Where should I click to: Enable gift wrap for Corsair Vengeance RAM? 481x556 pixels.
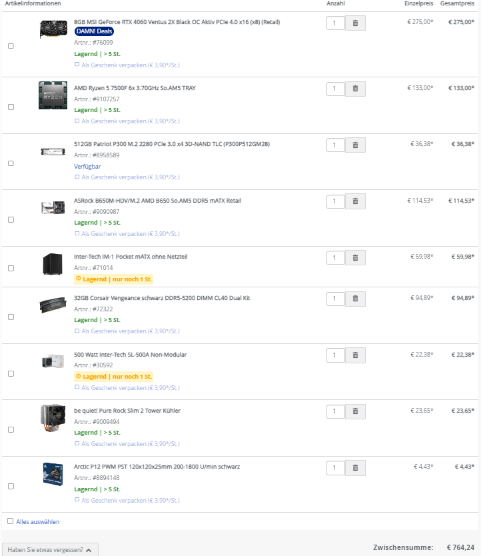(x=77, y=331)
